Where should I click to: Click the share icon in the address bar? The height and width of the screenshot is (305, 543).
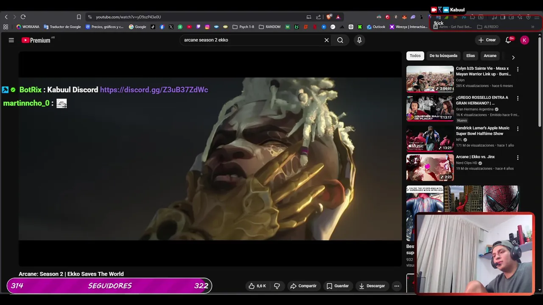point(319,17)
